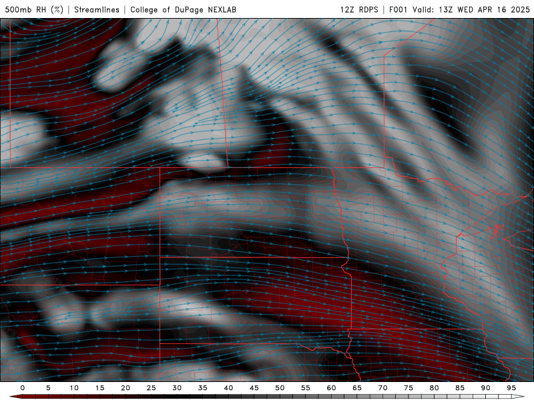Screen dimensions: 534x400
Task: Click the '20' label on the color scale
Action: click(125, 388)
